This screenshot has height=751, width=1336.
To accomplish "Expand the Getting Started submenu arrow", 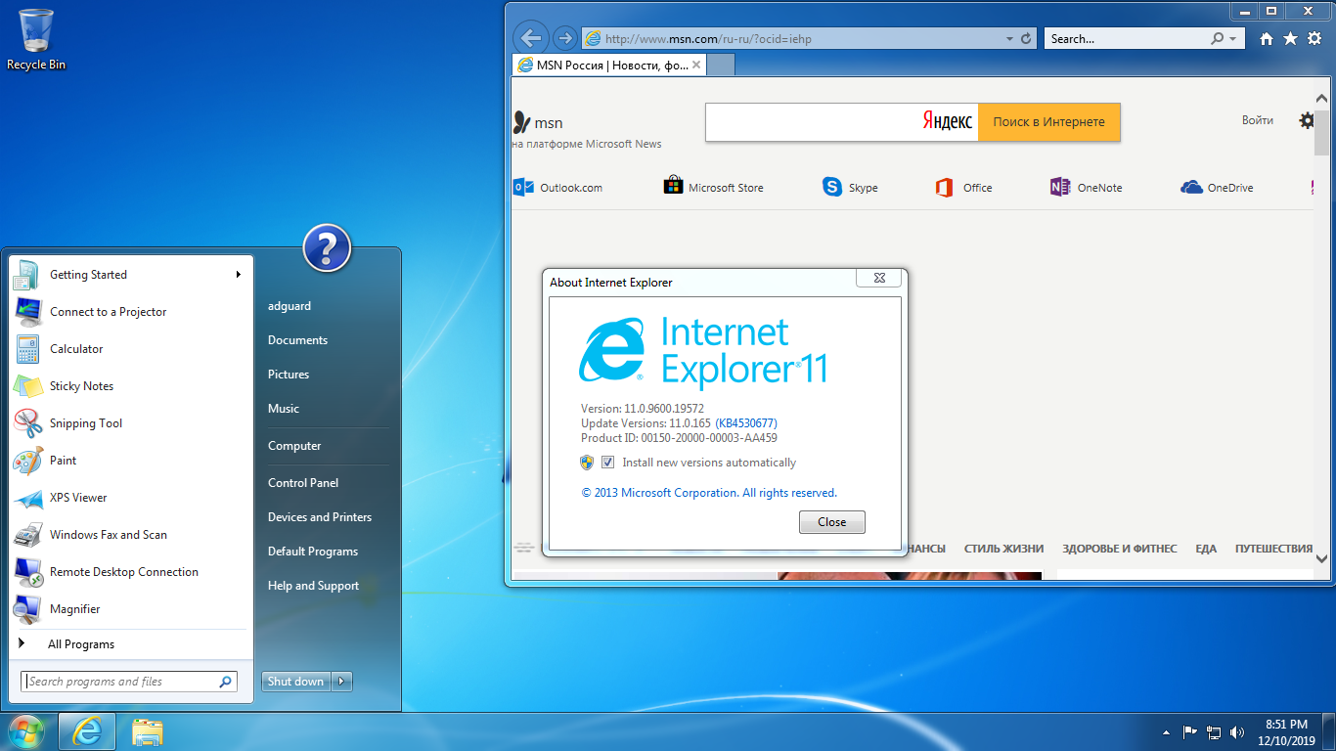I will click(x=238, y=275).
